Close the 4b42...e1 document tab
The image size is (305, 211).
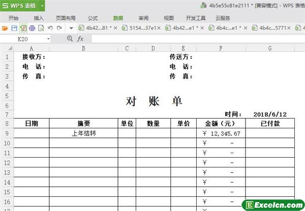(202, 28)
